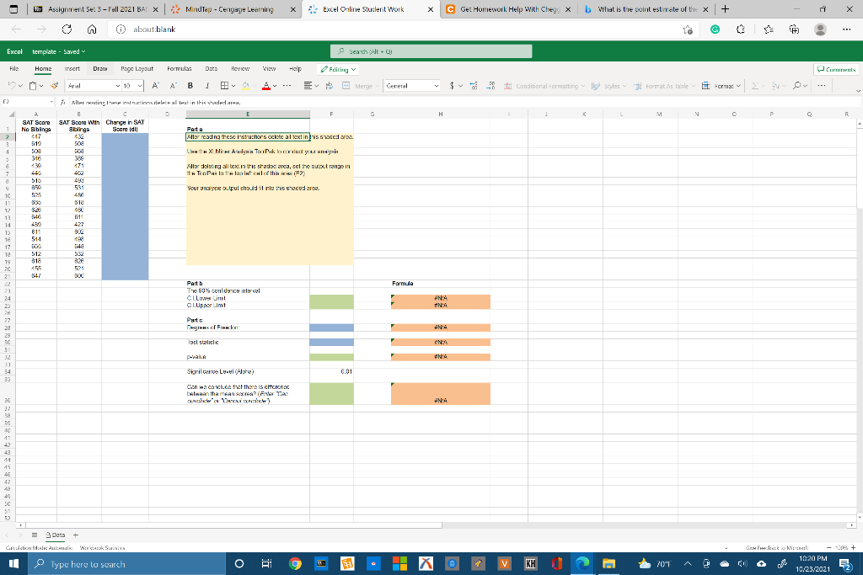Apply the red font color
863x575 pixels.
point(266,86)
